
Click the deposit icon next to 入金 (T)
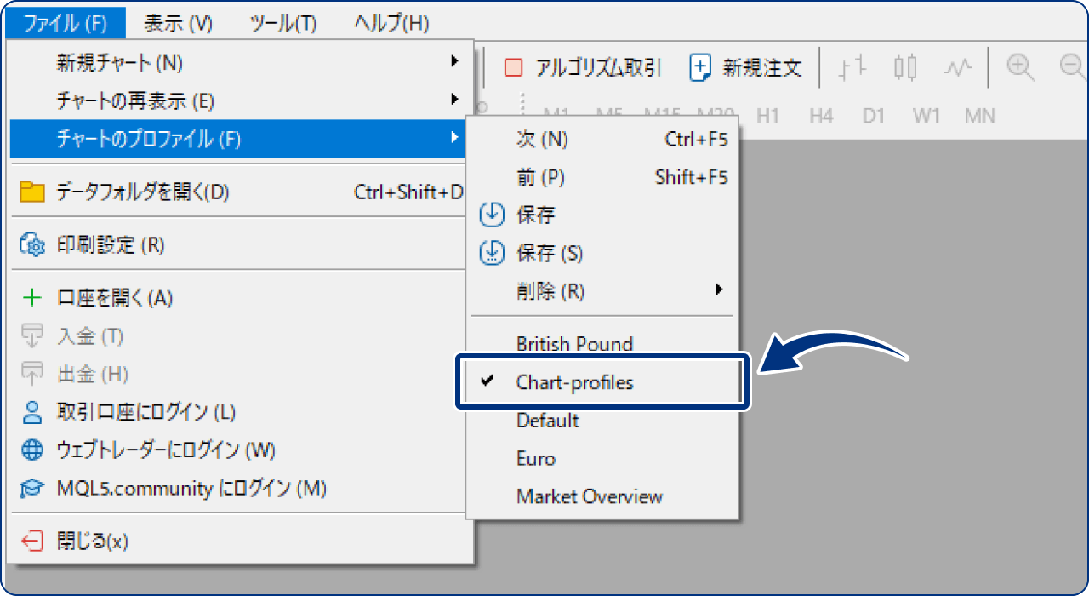[31, 336]
